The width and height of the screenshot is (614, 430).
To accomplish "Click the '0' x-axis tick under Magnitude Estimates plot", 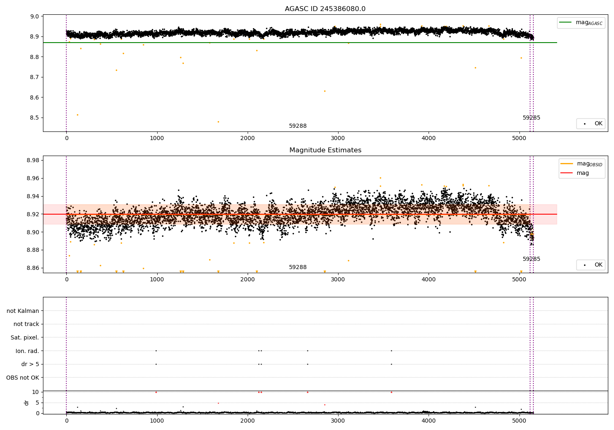I will (x=66, y=280).
